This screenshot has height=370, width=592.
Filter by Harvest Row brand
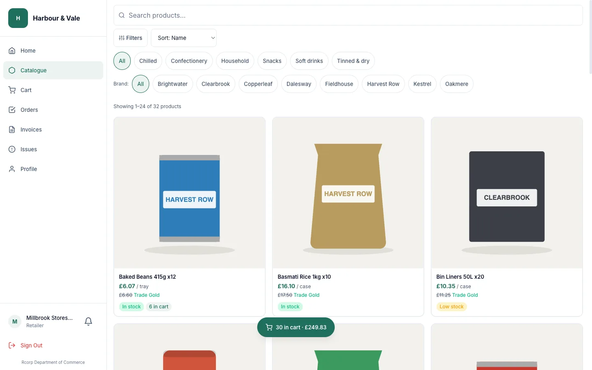[x=383, y=84]
